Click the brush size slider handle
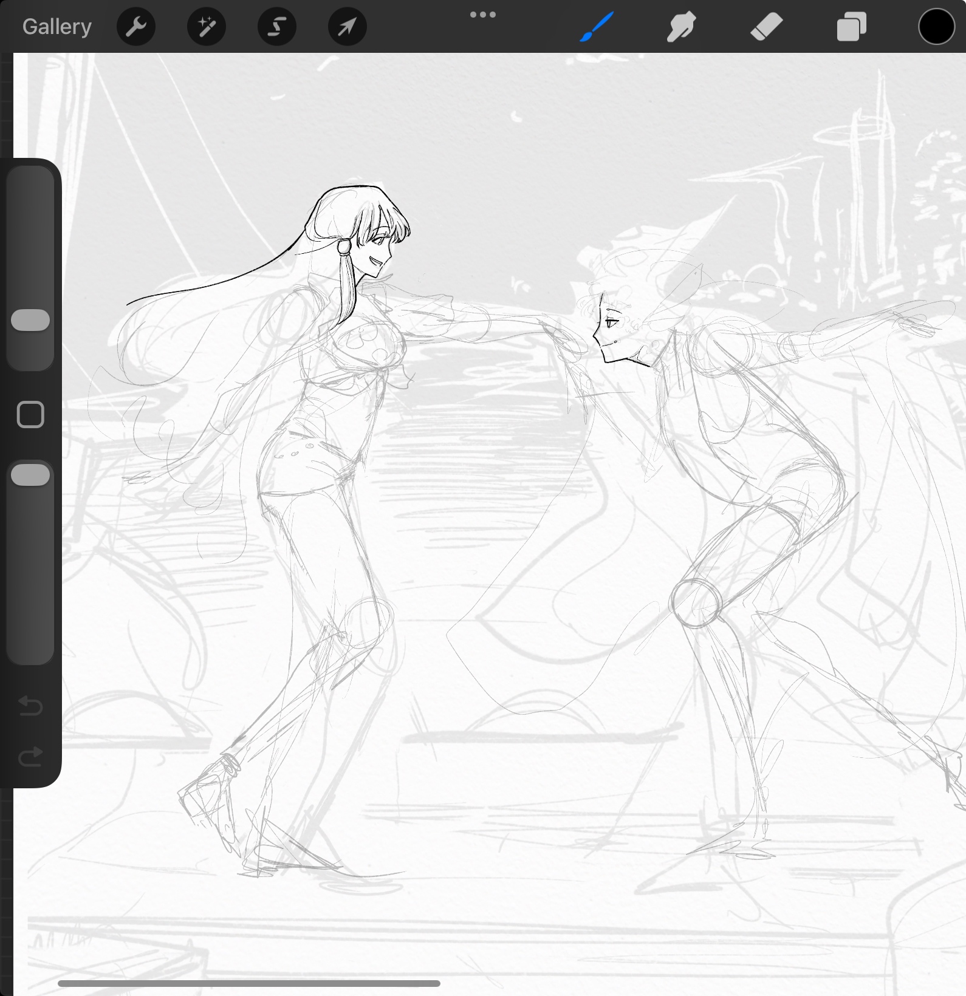 pyautogui.click(x=30, y=320)
